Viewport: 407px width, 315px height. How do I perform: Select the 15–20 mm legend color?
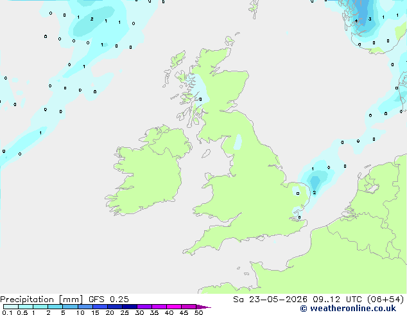click(100, 307)
